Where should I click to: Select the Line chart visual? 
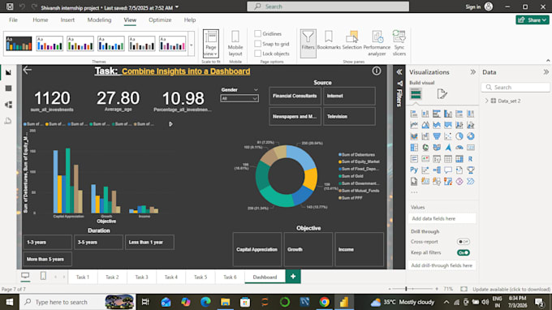point(414,125)
